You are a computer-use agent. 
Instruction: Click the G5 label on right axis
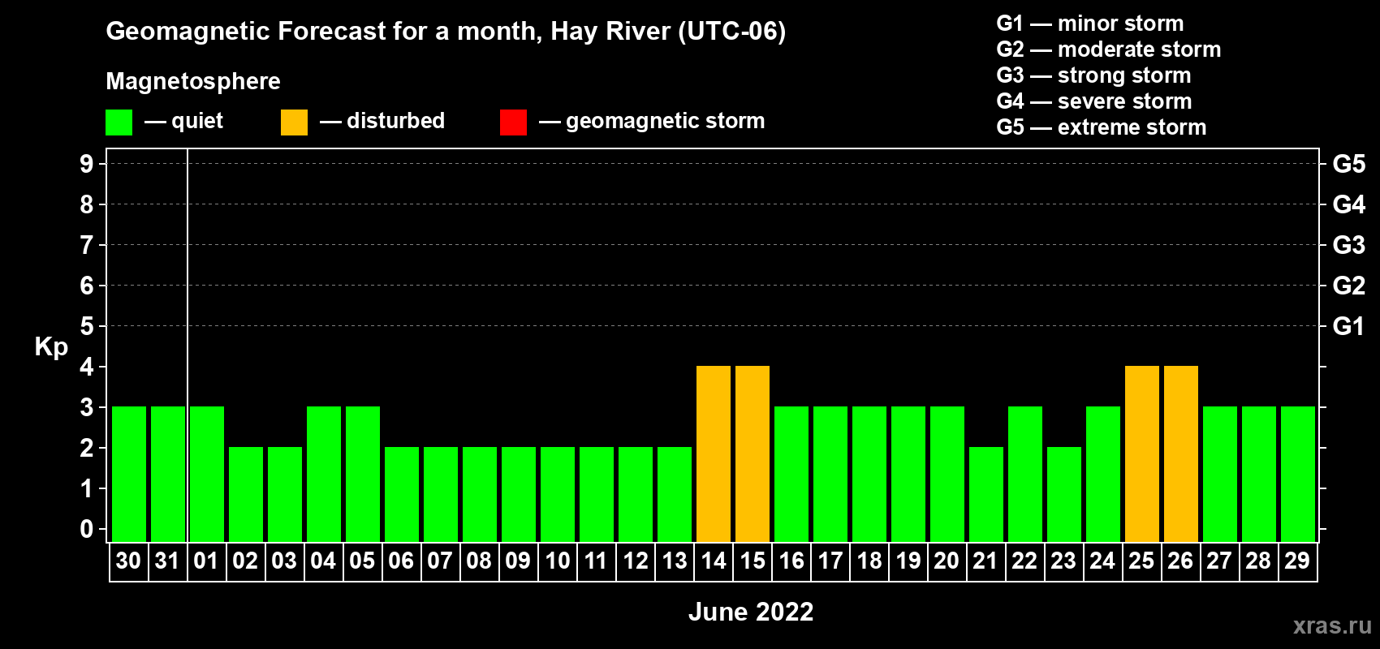pyautogui.click(x=1349, y=164)
